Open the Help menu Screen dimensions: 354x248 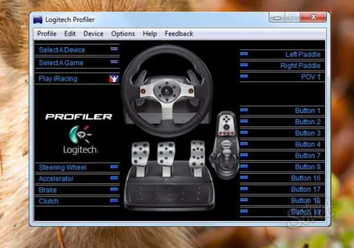(x=150, y=34)
